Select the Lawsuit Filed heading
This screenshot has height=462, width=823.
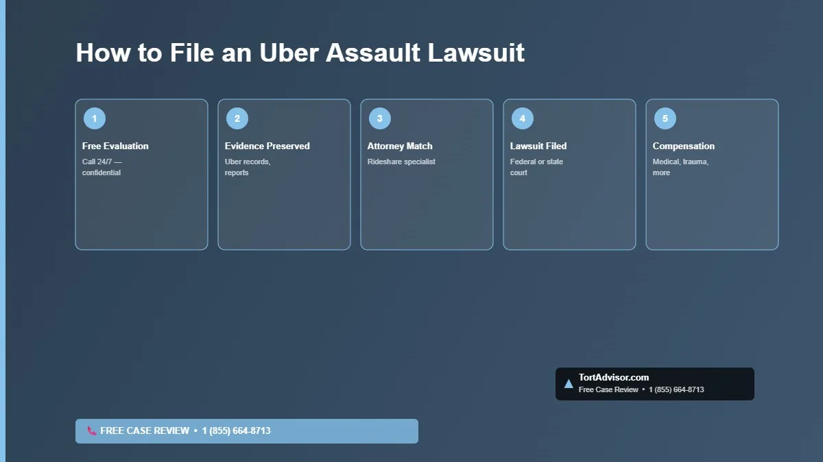[538, 146]
